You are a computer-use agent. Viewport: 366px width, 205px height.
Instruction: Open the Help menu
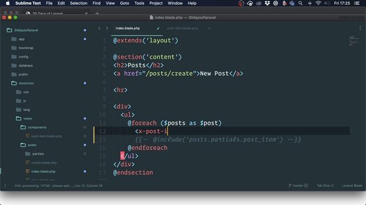[x=192, y=3]
